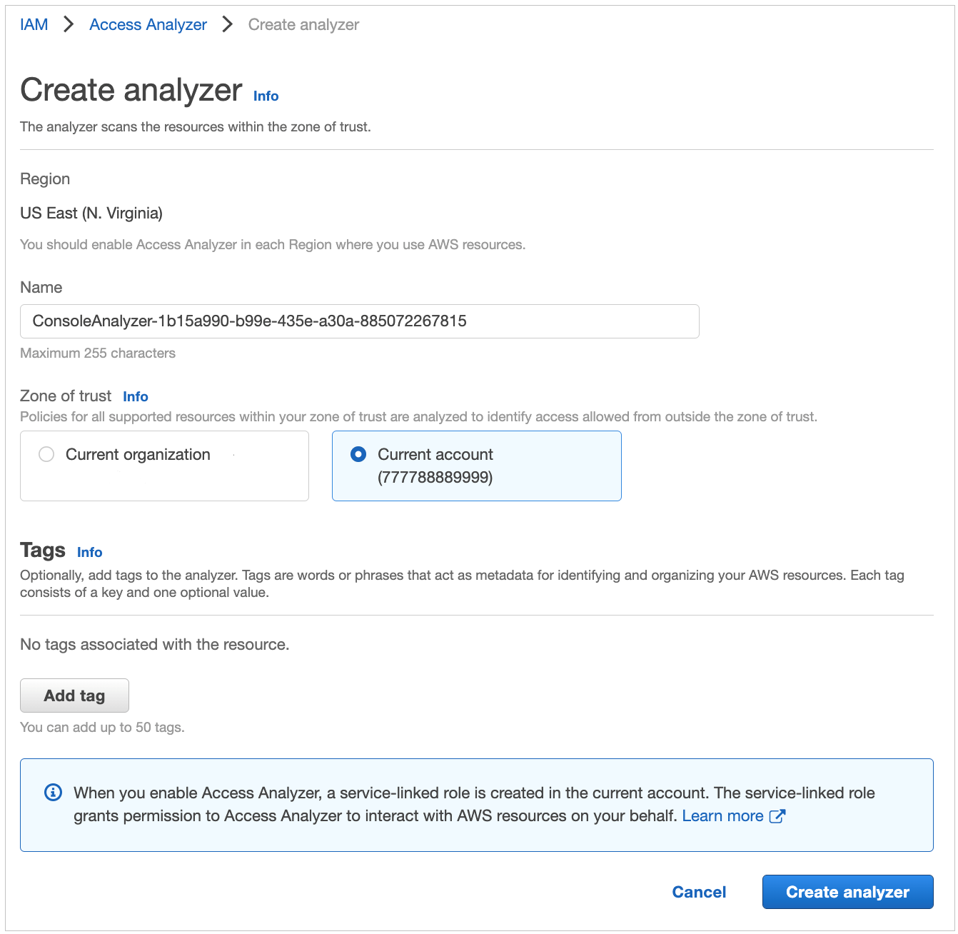Select the Current organization radio button

click(x=46, y=454)
